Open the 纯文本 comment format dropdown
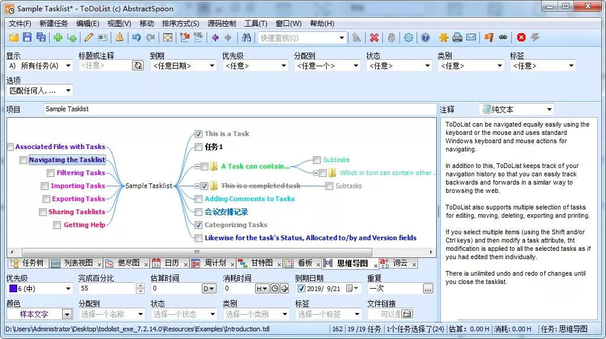This screenshot has width=606, height=339. 517,109
